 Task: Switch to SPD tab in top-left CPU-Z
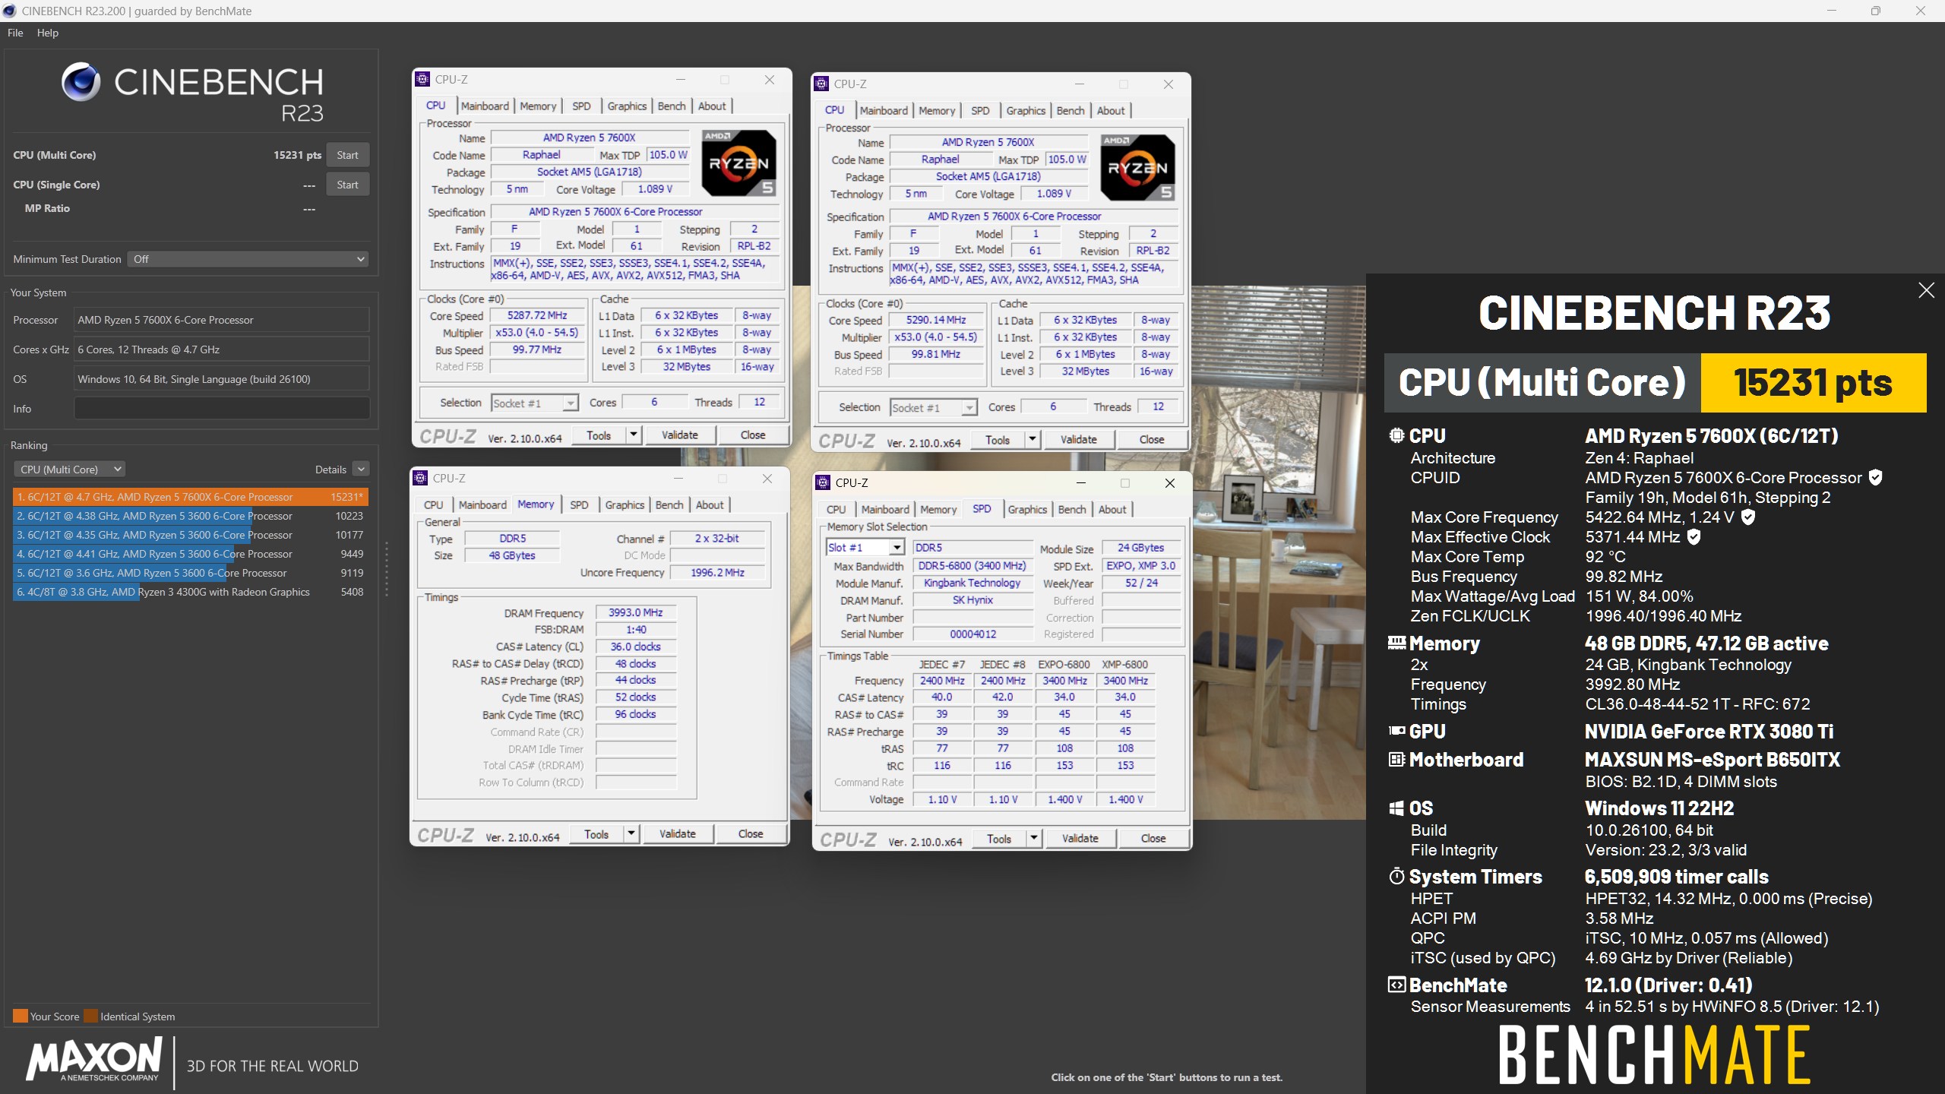[581, 106]
